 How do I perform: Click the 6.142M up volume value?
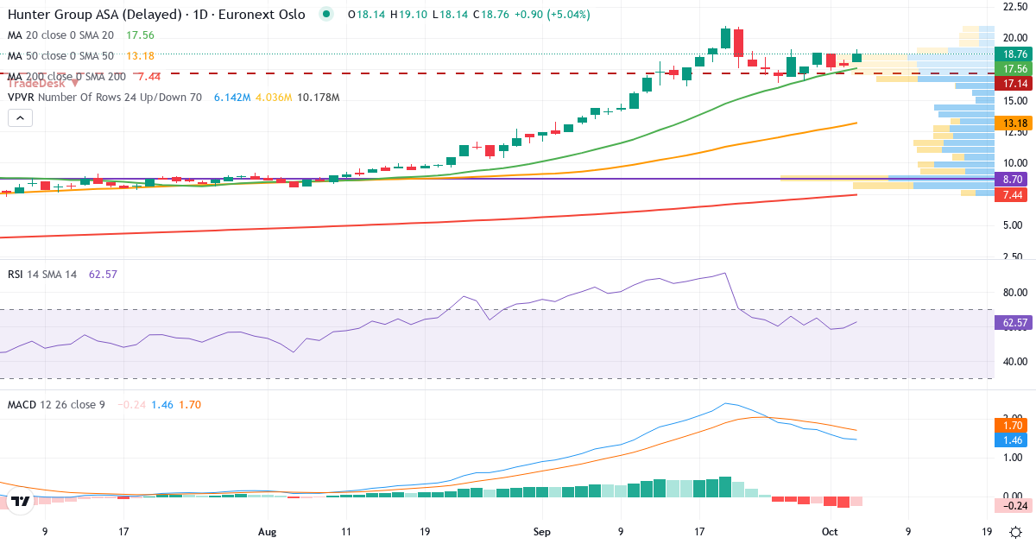click(x=232, y=98)
